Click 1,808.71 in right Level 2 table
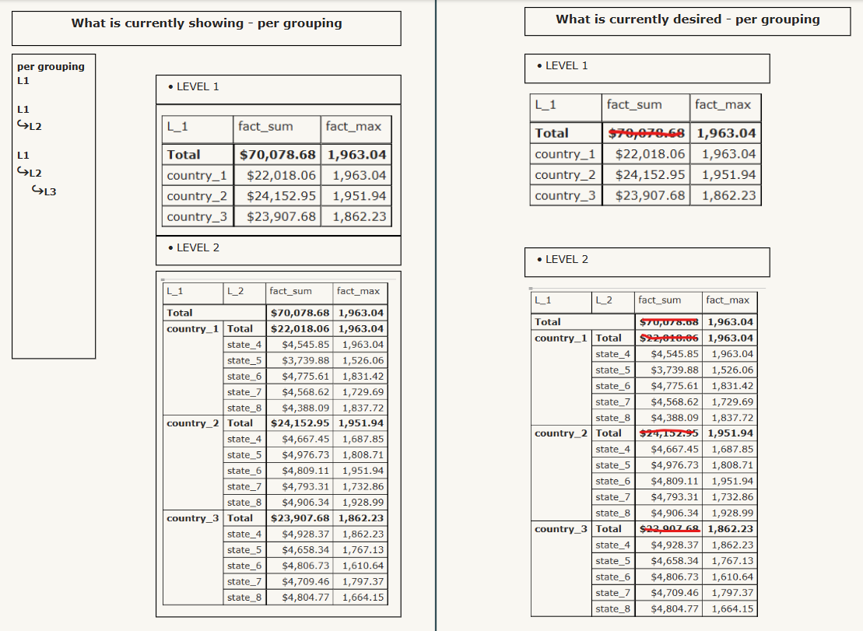 (732, 465)
